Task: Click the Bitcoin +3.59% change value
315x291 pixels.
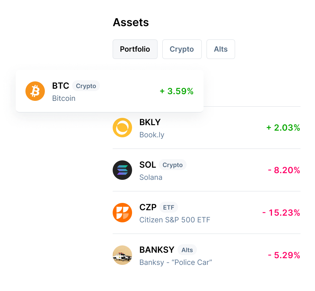Action: (177, 91)
